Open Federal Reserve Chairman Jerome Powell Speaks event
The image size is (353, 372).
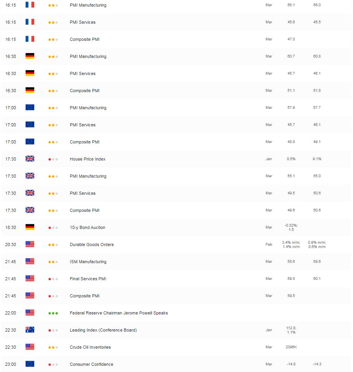(x=119, y=313)
